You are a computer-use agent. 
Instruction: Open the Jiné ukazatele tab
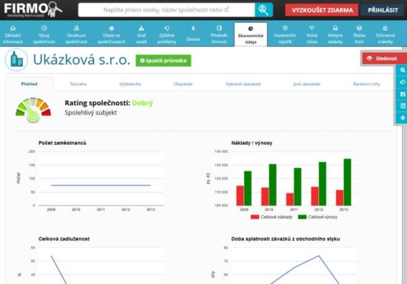click(307, 84)
